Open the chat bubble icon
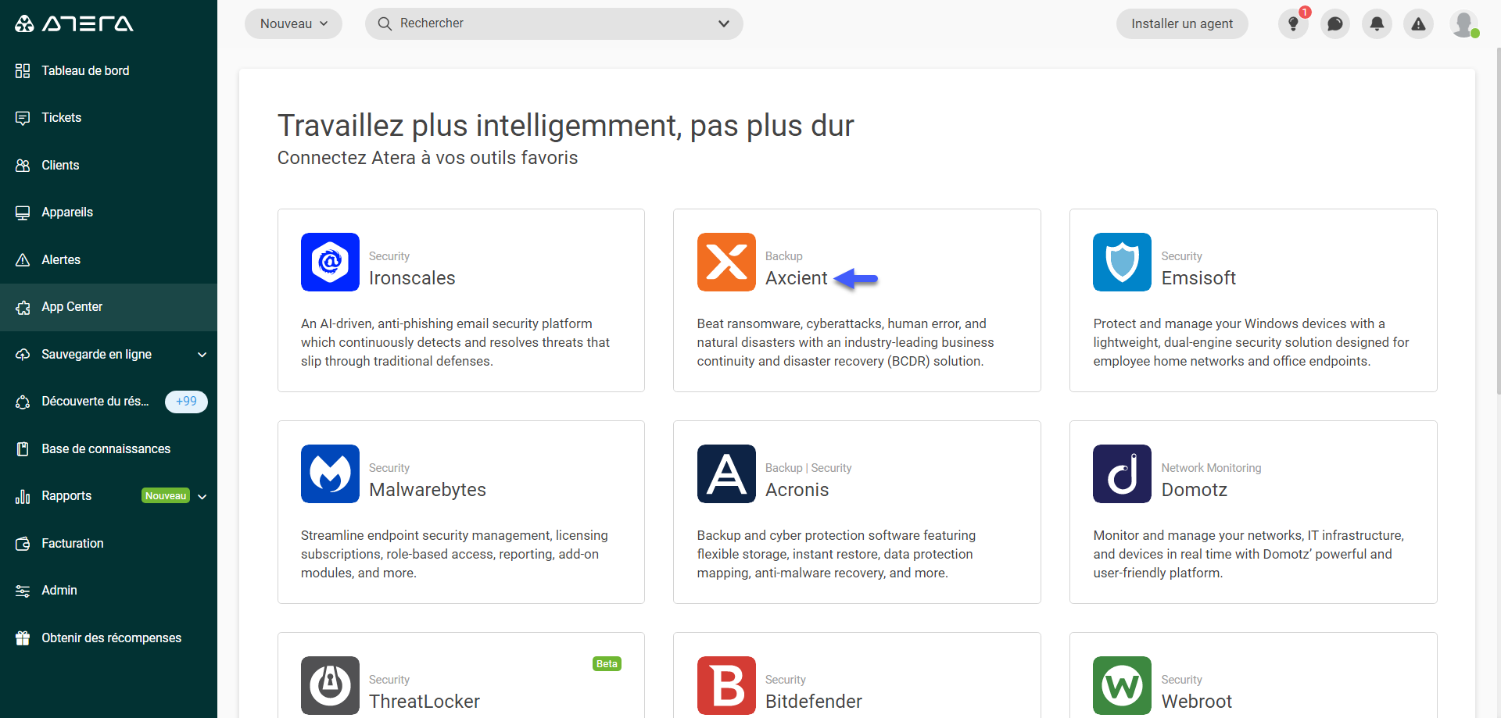The image size is (1501, 718). [x=1335, y=24]
